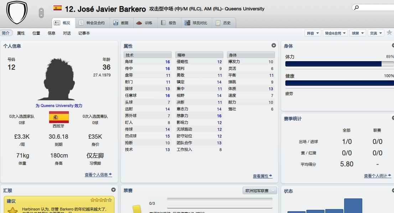Click the 想象力 attribute row
394x213 pixels.
pyautogui.click(x=199, y=116)
